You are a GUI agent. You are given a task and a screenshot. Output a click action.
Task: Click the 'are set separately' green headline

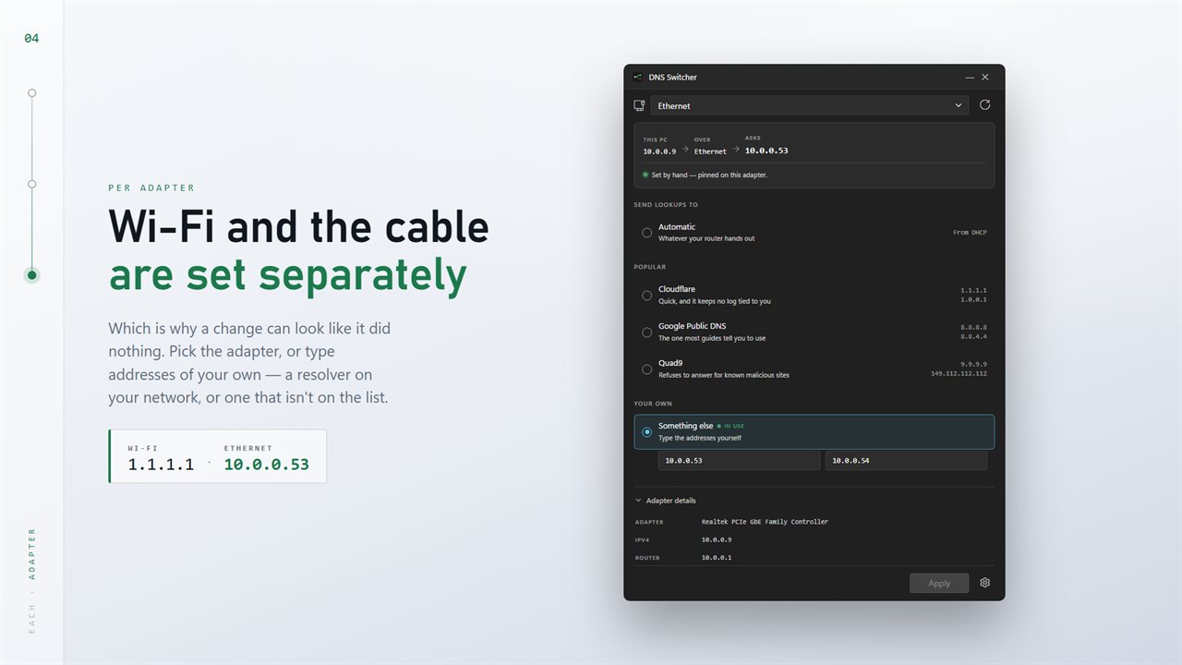288,275
